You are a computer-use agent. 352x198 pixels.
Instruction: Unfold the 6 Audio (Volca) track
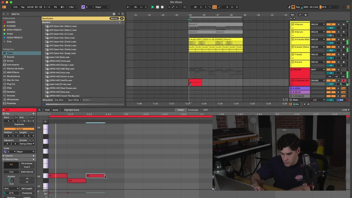pyautogui.click(x=293, y=47)
